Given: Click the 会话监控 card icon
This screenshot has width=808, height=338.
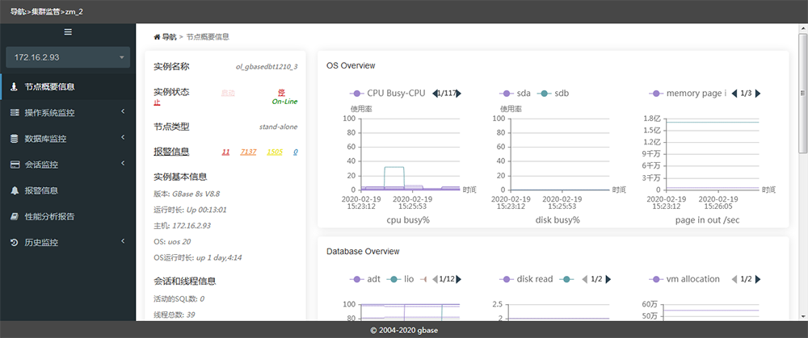Looking at the screenshot, I should [15, 165].
